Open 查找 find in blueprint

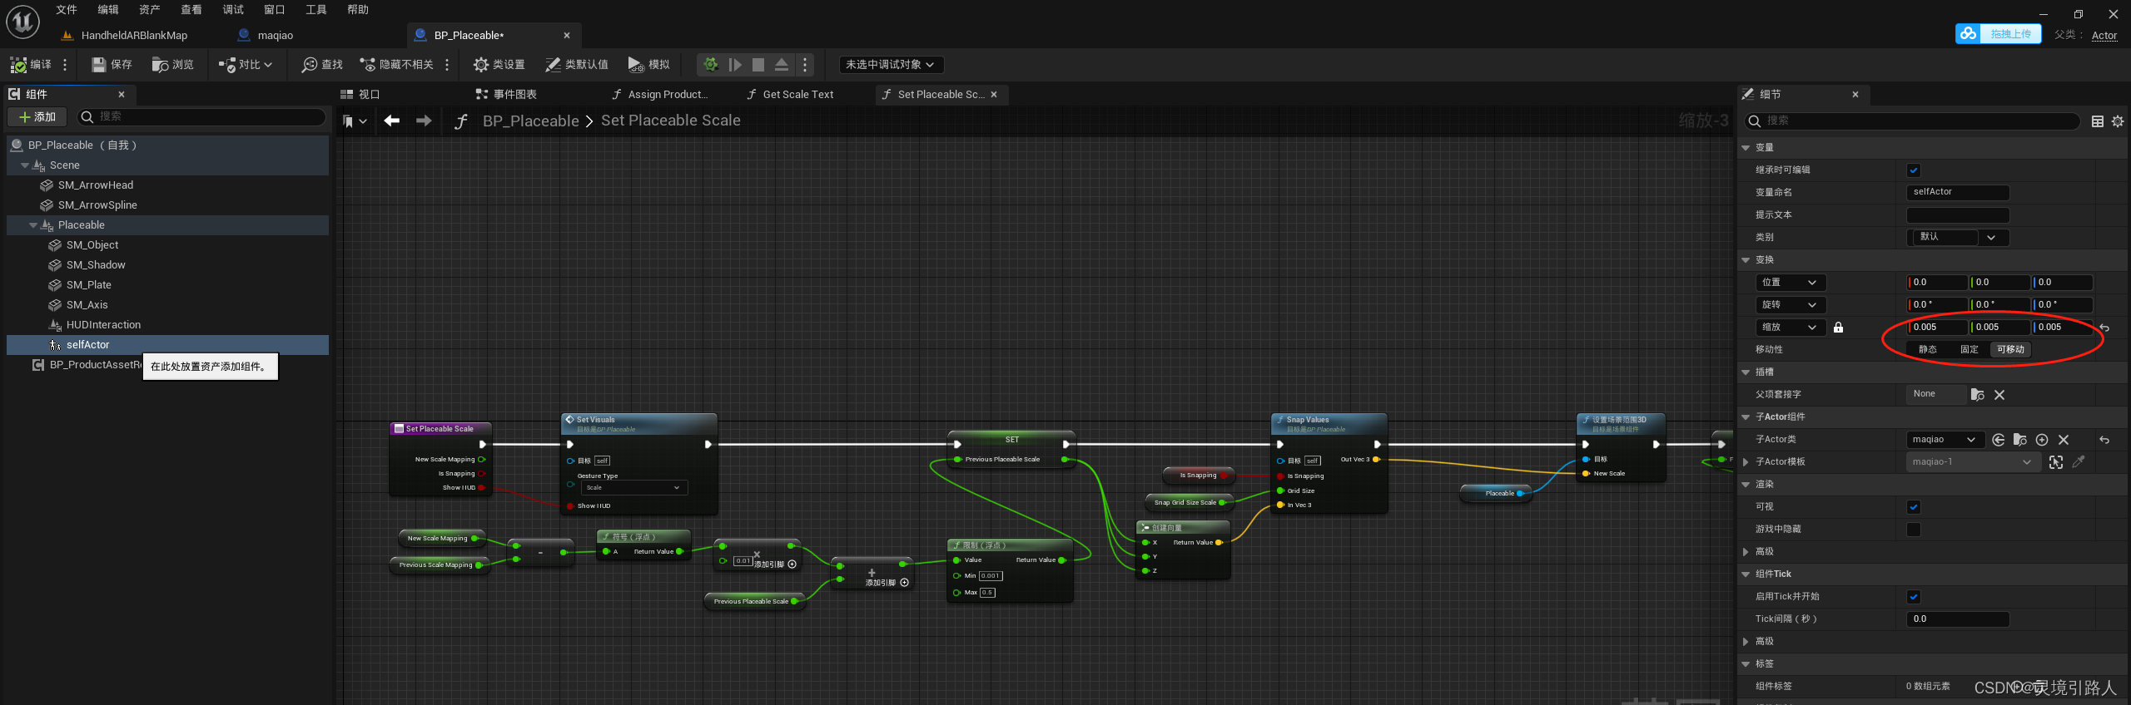pyautogui.click(x=322, y=65)
